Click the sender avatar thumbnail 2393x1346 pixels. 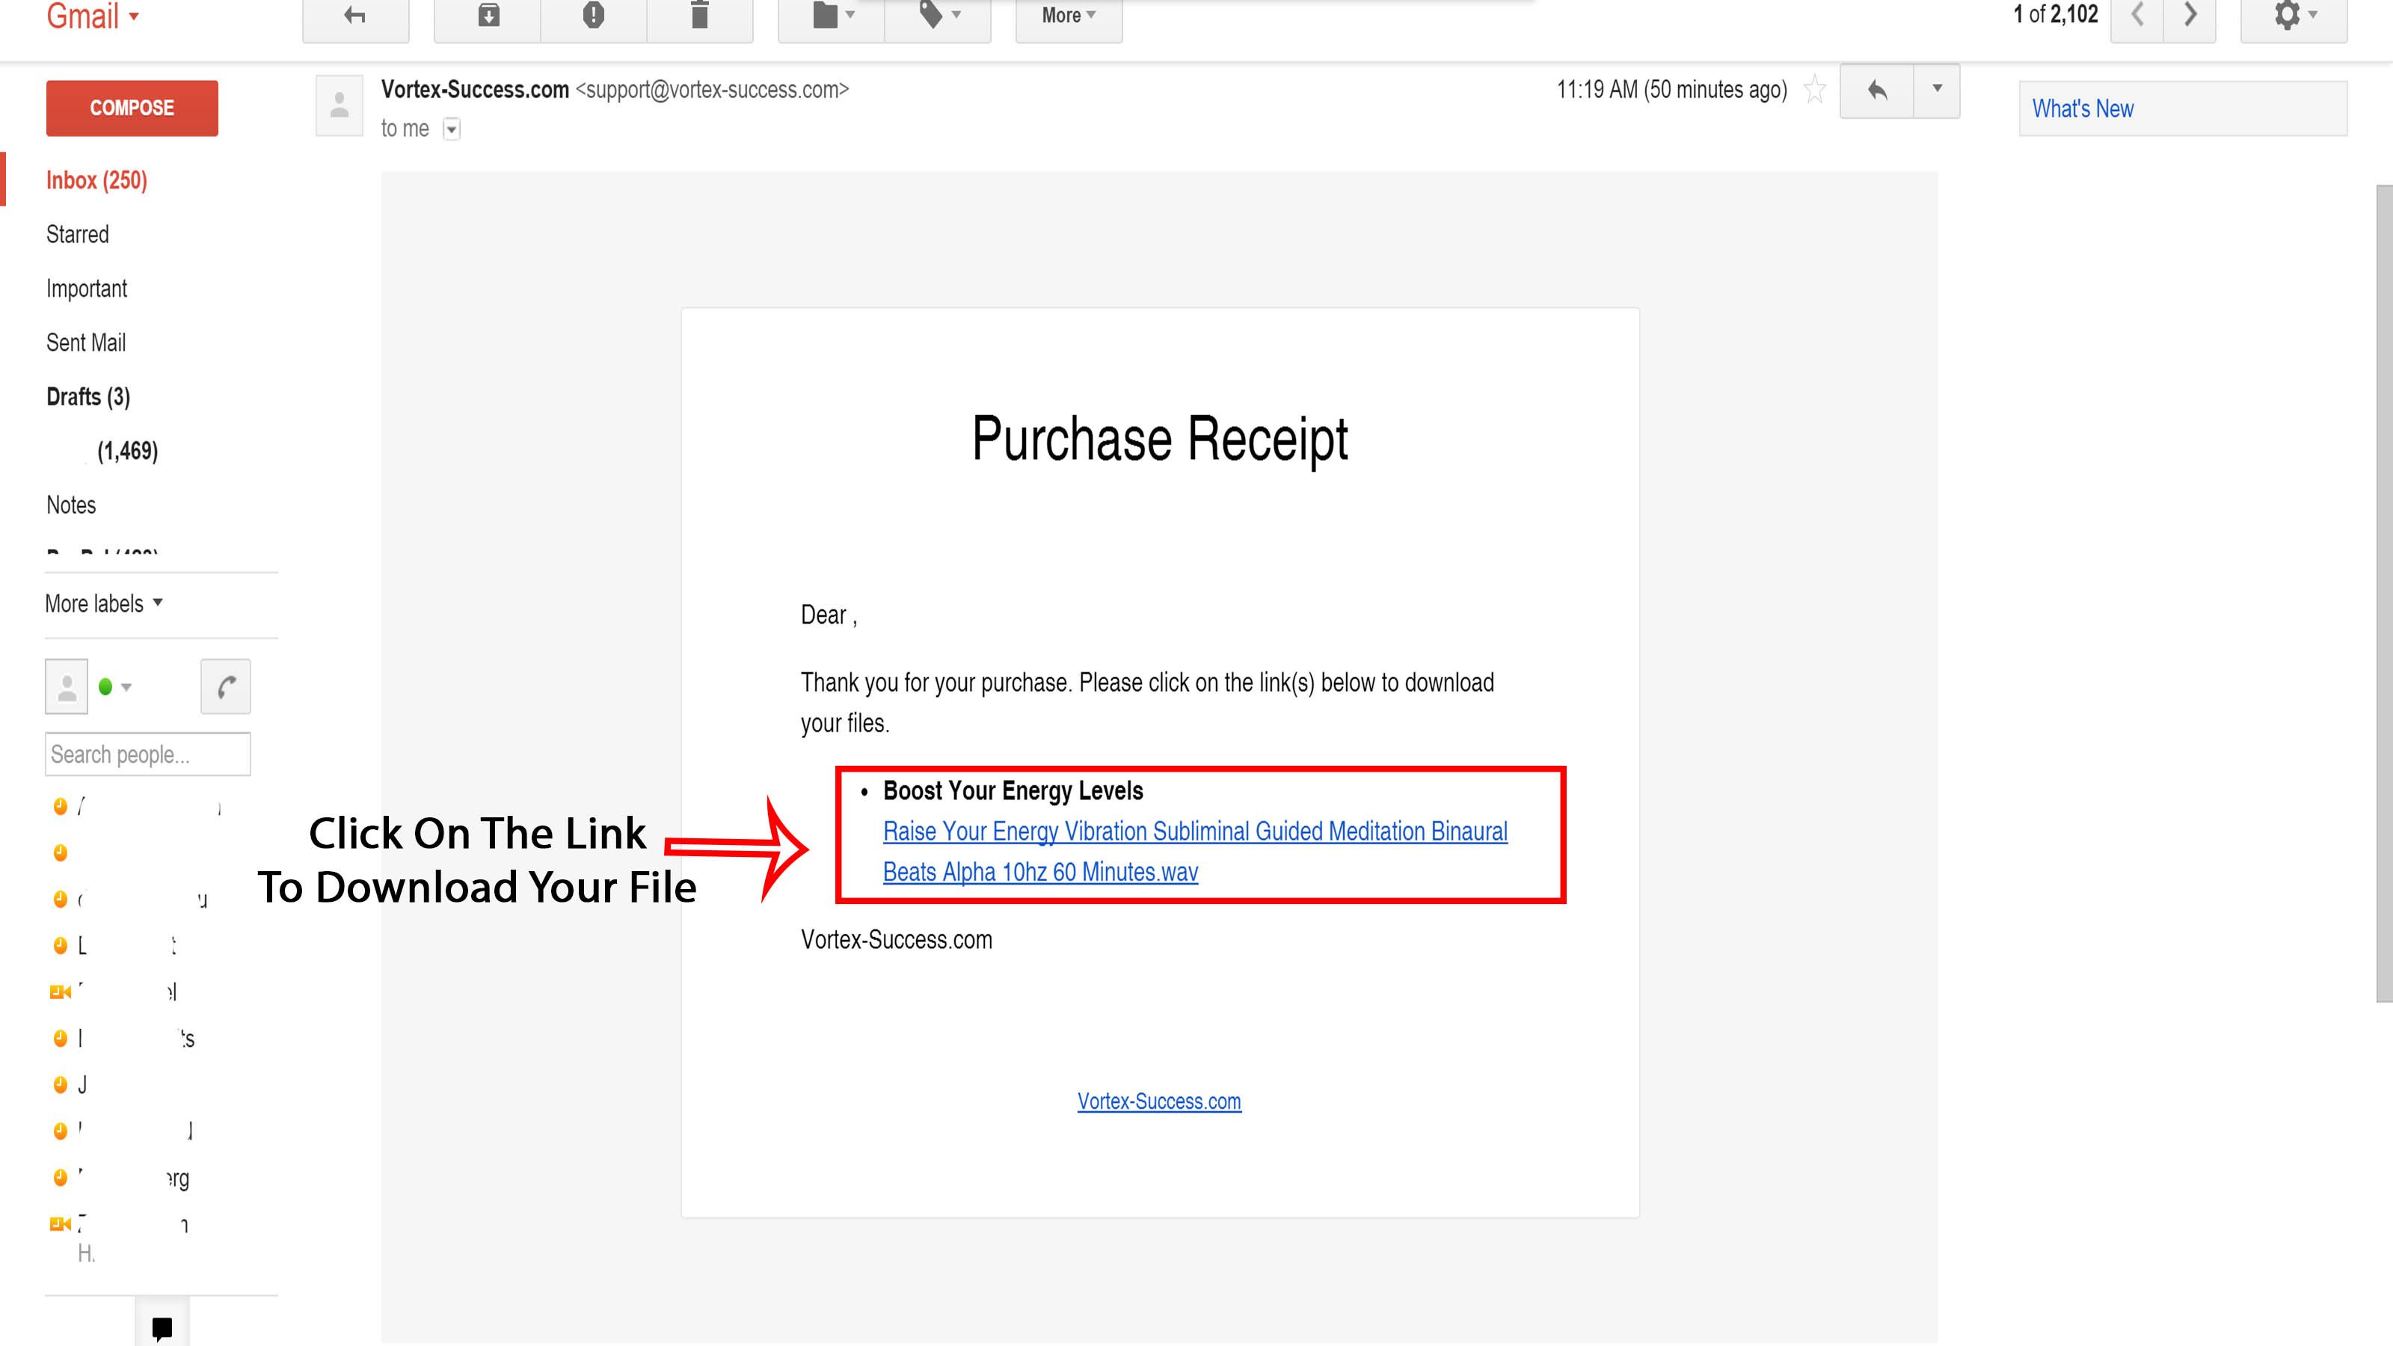(x=339, y=105)
